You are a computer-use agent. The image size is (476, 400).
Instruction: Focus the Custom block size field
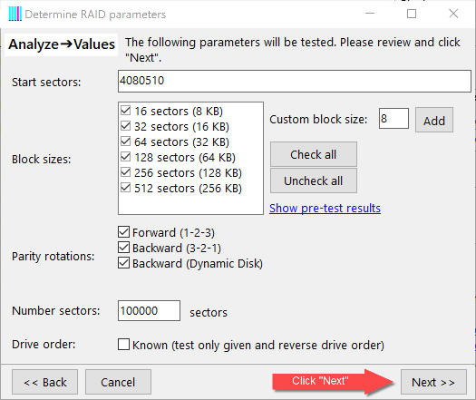tap(393, 119)
